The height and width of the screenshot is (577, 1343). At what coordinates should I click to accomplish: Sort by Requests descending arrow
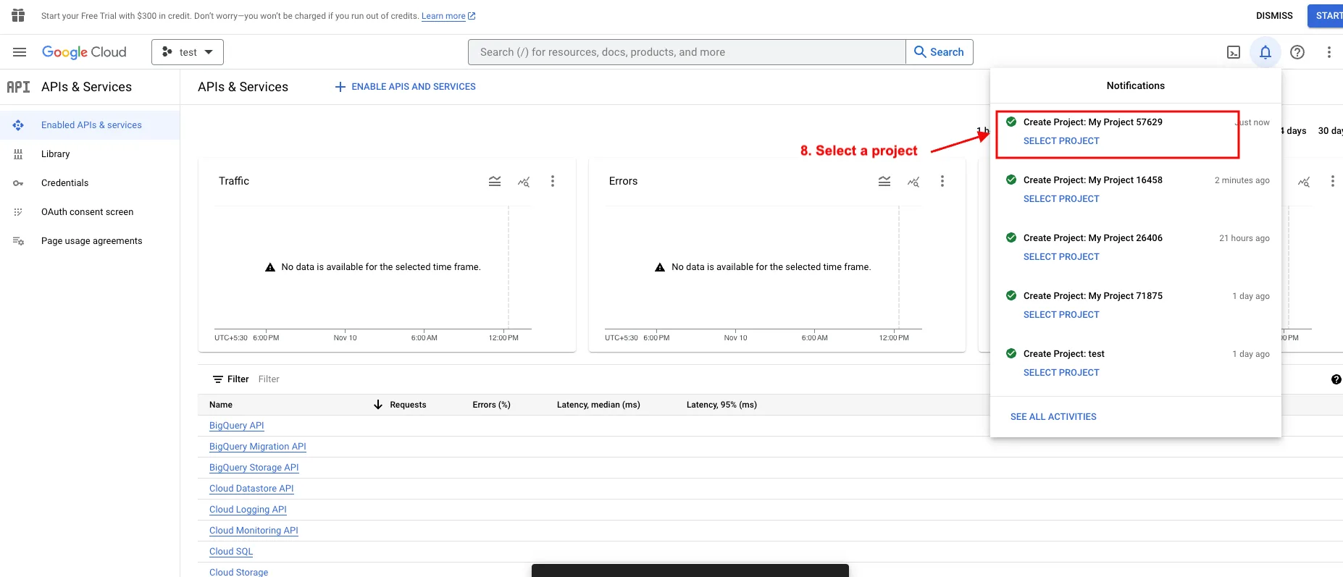coord(377,405)
